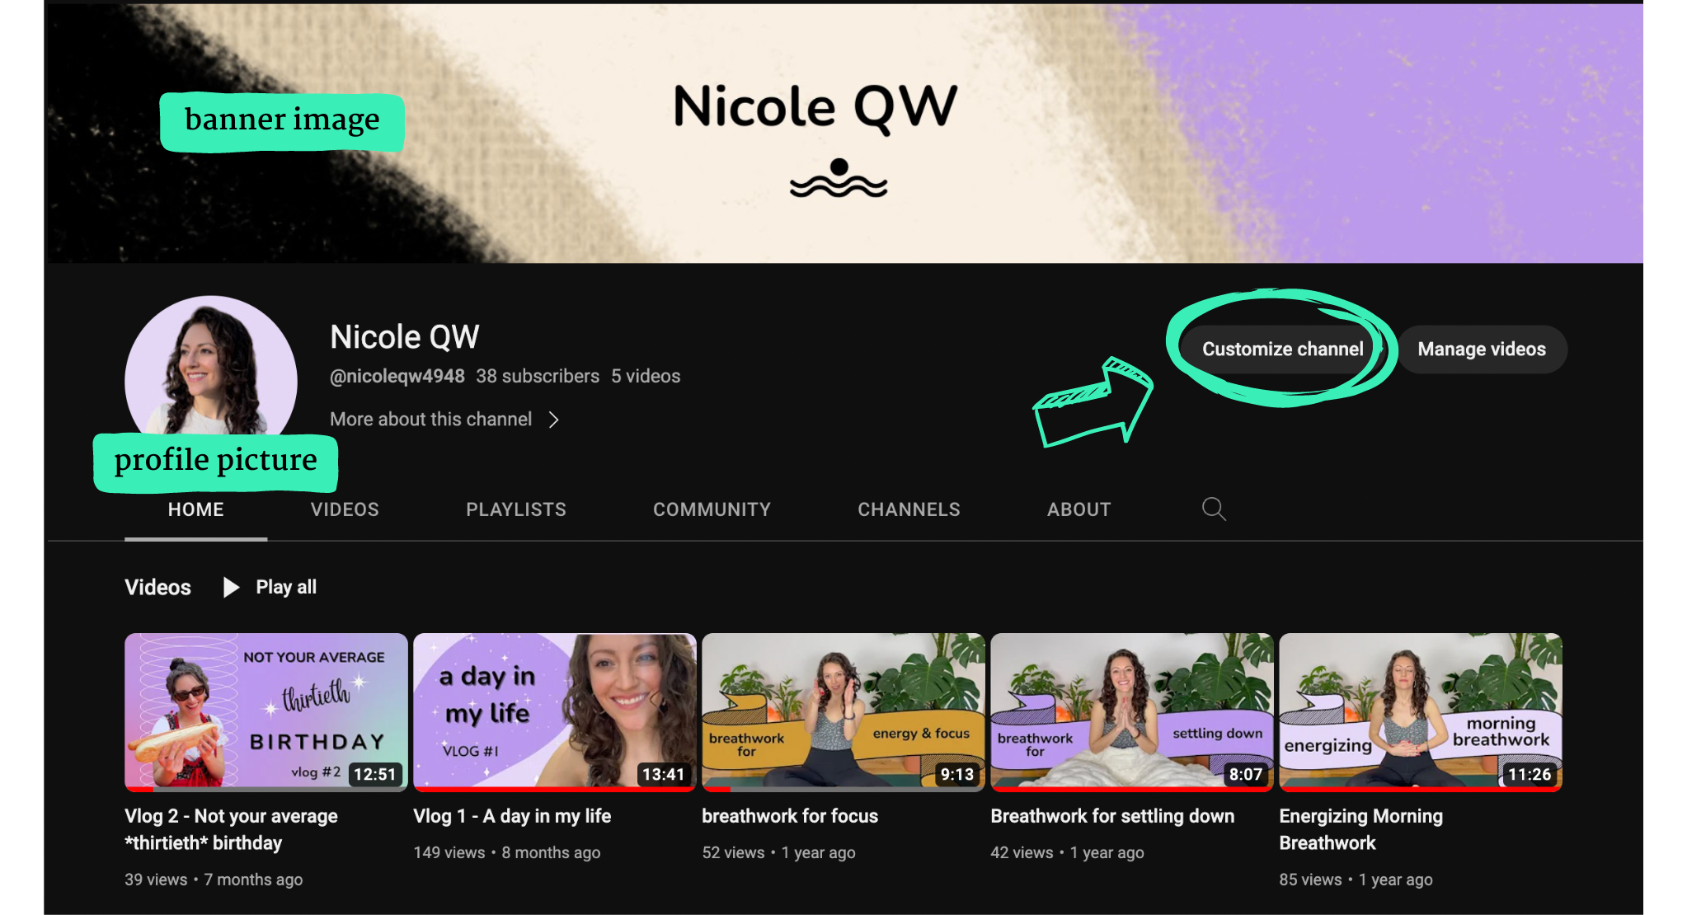Select the Channels tab
Image resolution: width=1687 pixels, height=915 pixels.
click(909, 509)
